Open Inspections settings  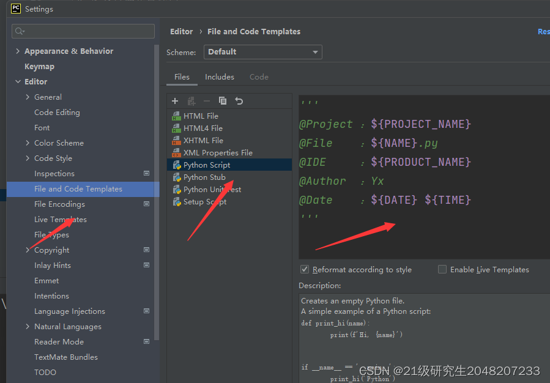(54, 174)
